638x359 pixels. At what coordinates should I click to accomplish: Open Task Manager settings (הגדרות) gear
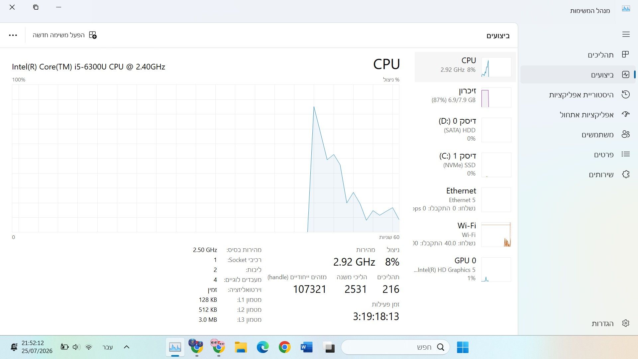tap(626, 323)
